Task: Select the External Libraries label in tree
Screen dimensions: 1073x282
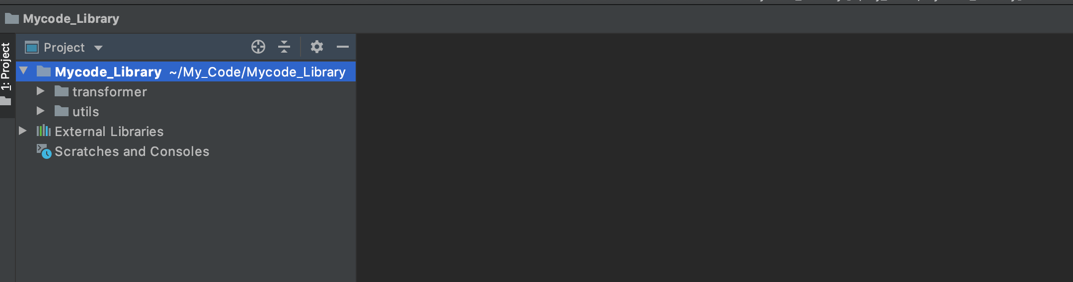Action: tap(109, 132)
